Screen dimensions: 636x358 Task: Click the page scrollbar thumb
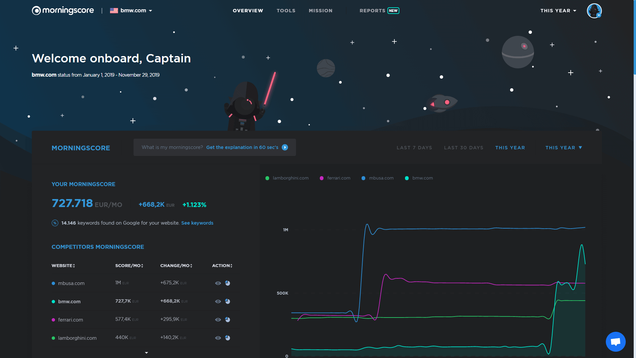point(634,37)
